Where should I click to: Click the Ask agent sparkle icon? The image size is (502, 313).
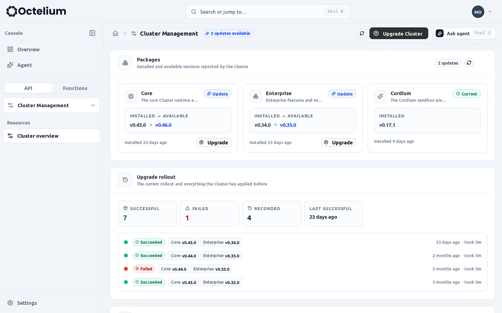click(x=440, y=33)
